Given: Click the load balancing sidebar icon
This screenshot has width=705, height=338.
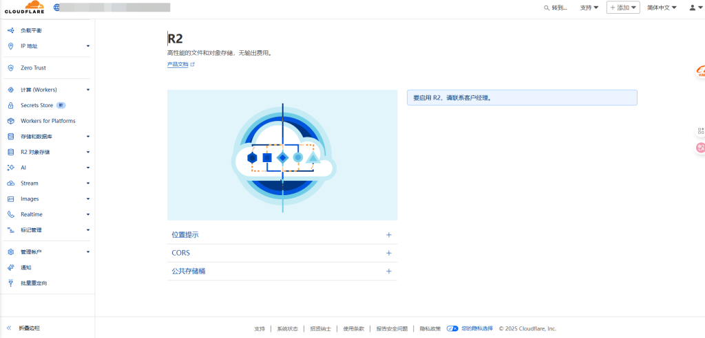Looking at the screenshot, I should 11,30.
